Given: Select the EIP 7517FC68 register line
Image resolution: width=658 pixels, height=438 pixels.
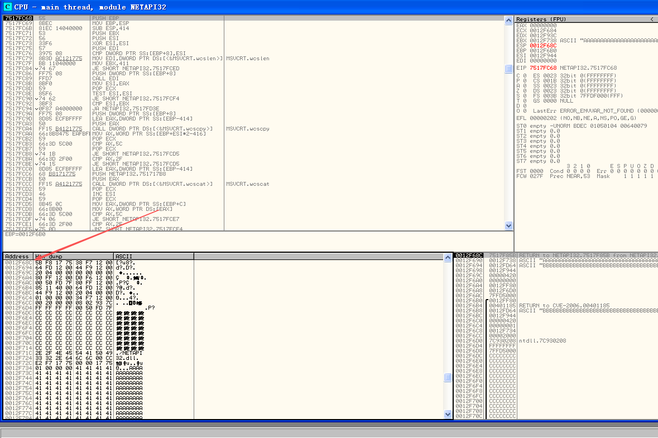Looking at the screenshot, I should [x=566, y=68].
